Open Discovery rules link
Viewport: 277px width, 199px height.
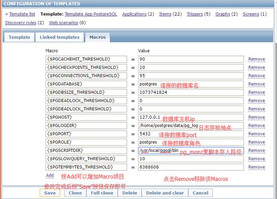[20, 23]
